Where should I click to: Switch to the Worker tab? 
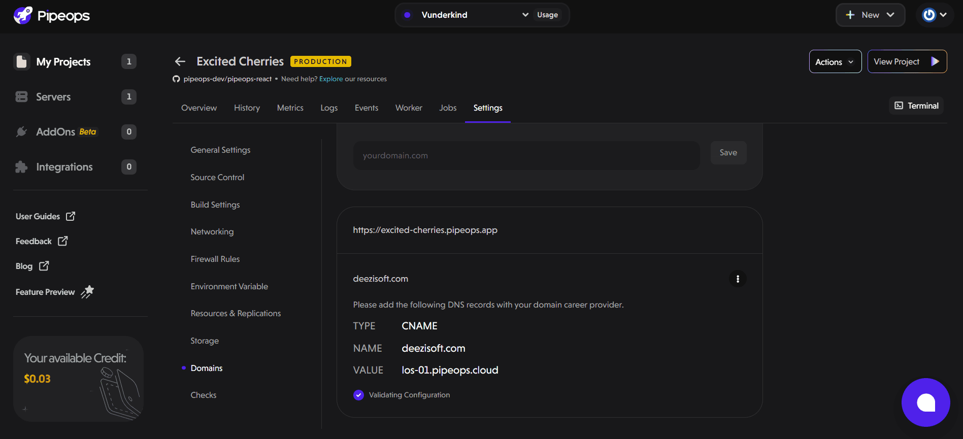[409, 108]
